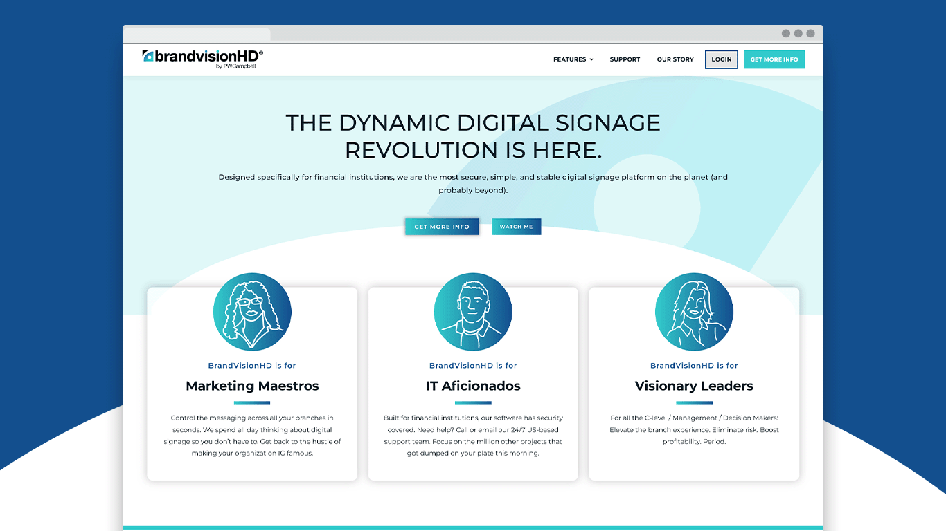Viewport: 946px width, 531px height.
Task: Click the Dynamic Digital Signage Revolution headline
Action: click(x=473, y=136)
